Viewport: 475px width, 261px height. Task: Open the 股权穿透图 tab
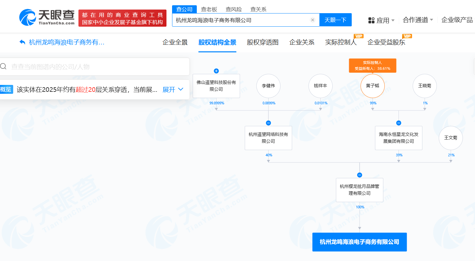pos(263,42)
